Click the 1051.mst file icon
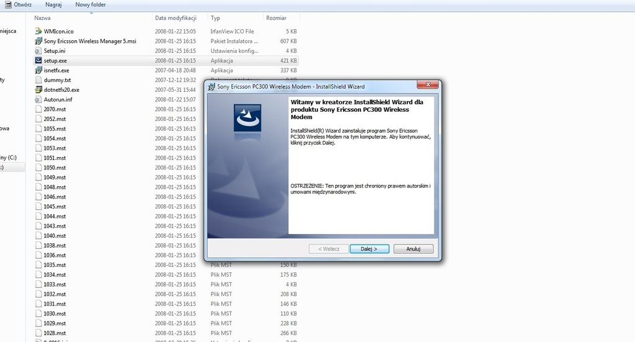This screenshot has height=342, width=635. 38,158
